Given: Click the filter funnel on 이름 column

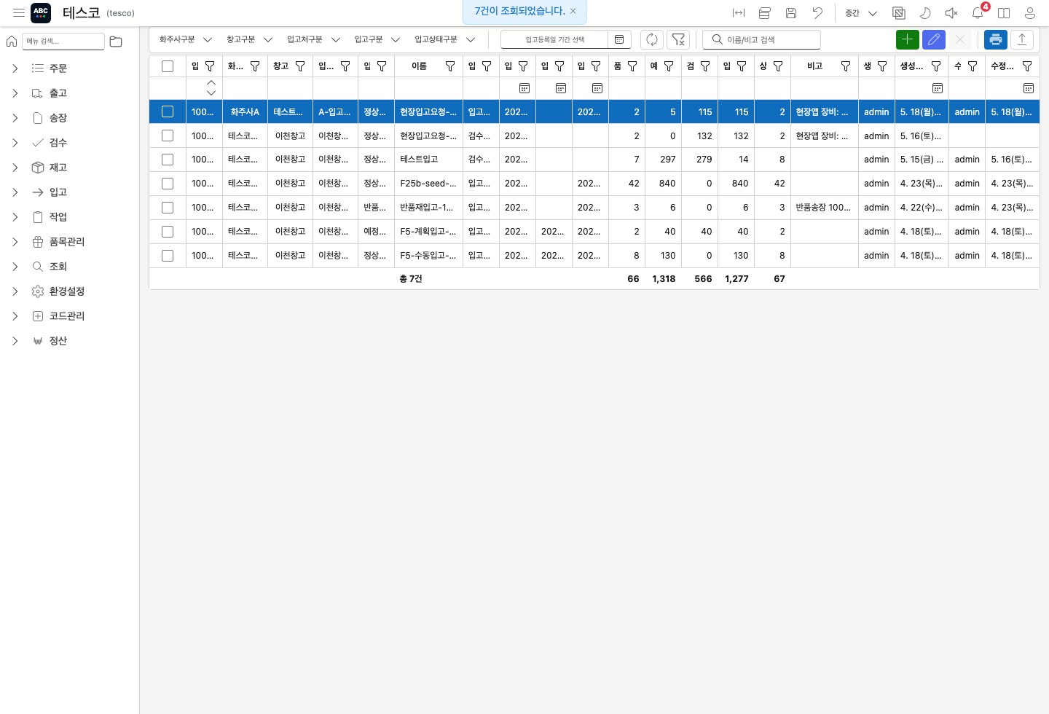Looking at the screenshot, I should 450,66.
